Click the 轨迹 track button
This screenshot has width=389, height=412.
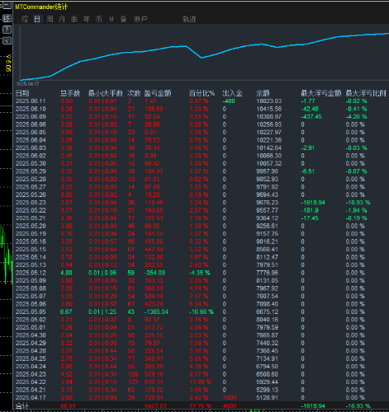click(x=189, y=19)
